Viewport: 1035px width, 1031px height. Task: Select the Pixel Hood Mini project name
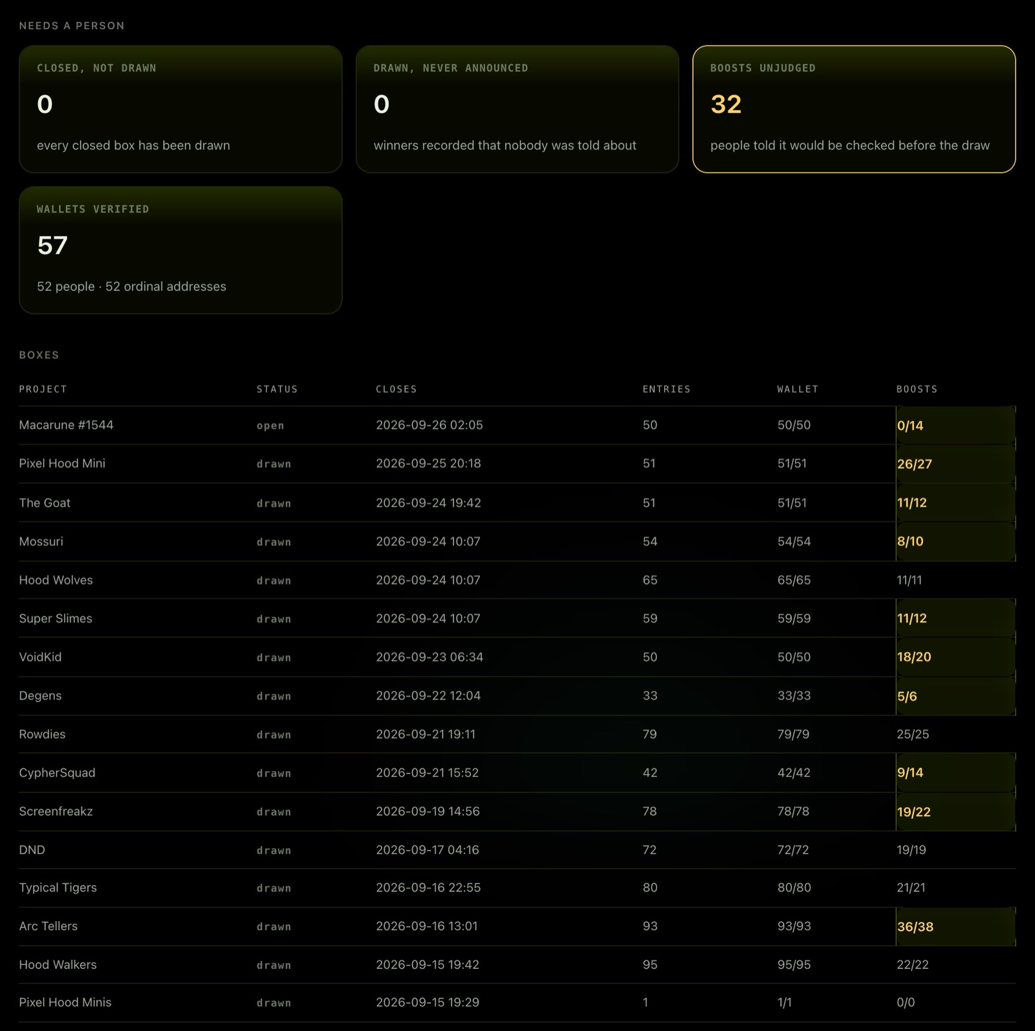[x=62, y=464]
